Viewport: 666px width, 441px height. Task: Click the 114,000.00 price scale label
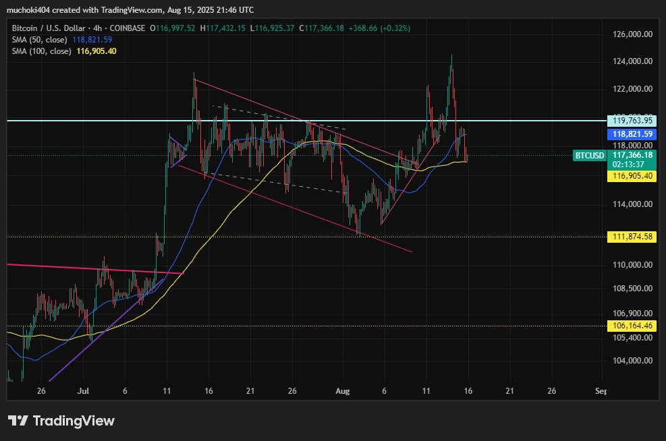[x=632, y=205]
